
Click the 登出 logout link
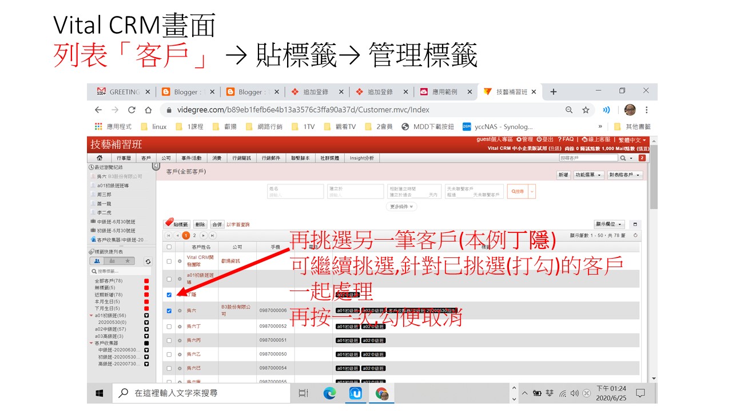point(545,140)
